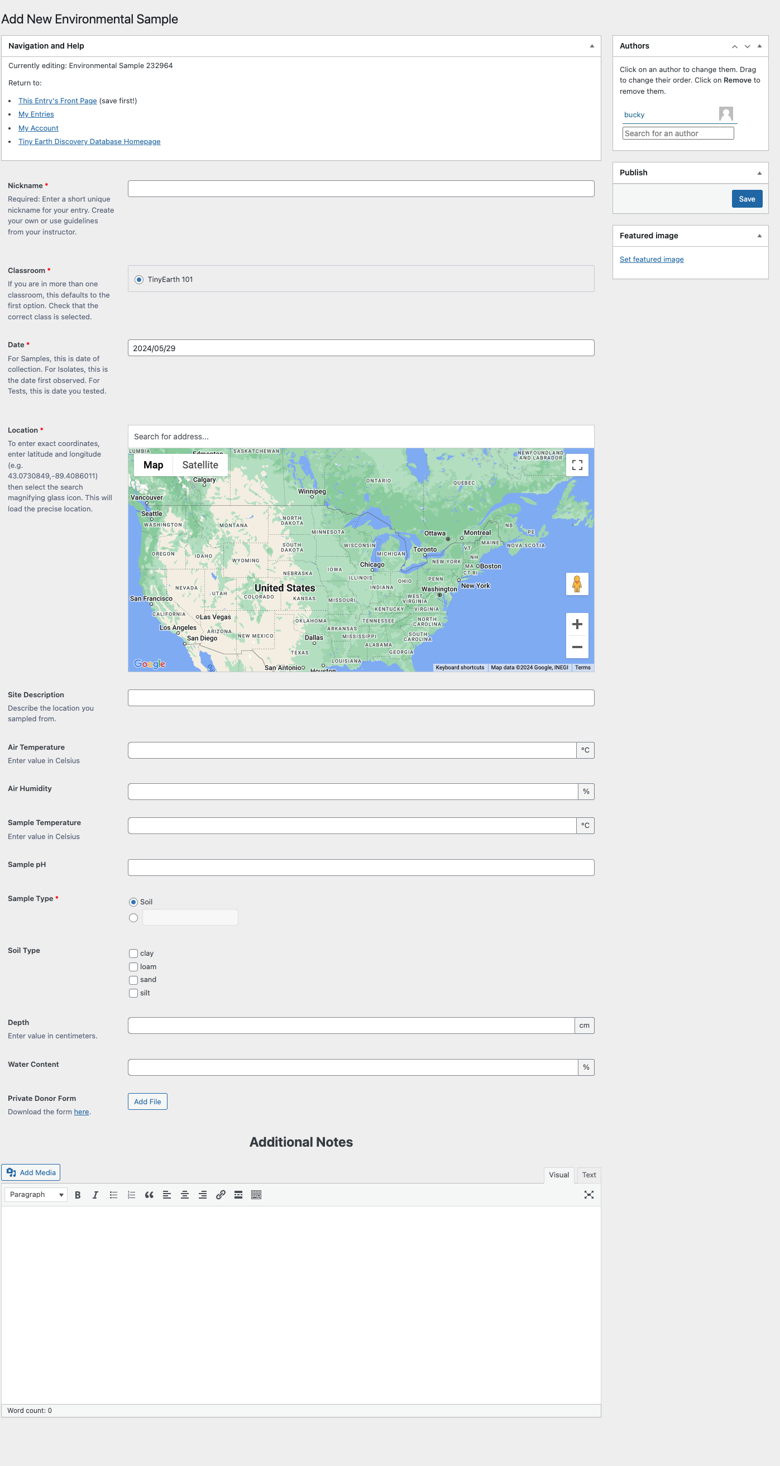This screenshot has width=780, height=1466.
Task: Click Add Media button
Action: pos(31,1172)
